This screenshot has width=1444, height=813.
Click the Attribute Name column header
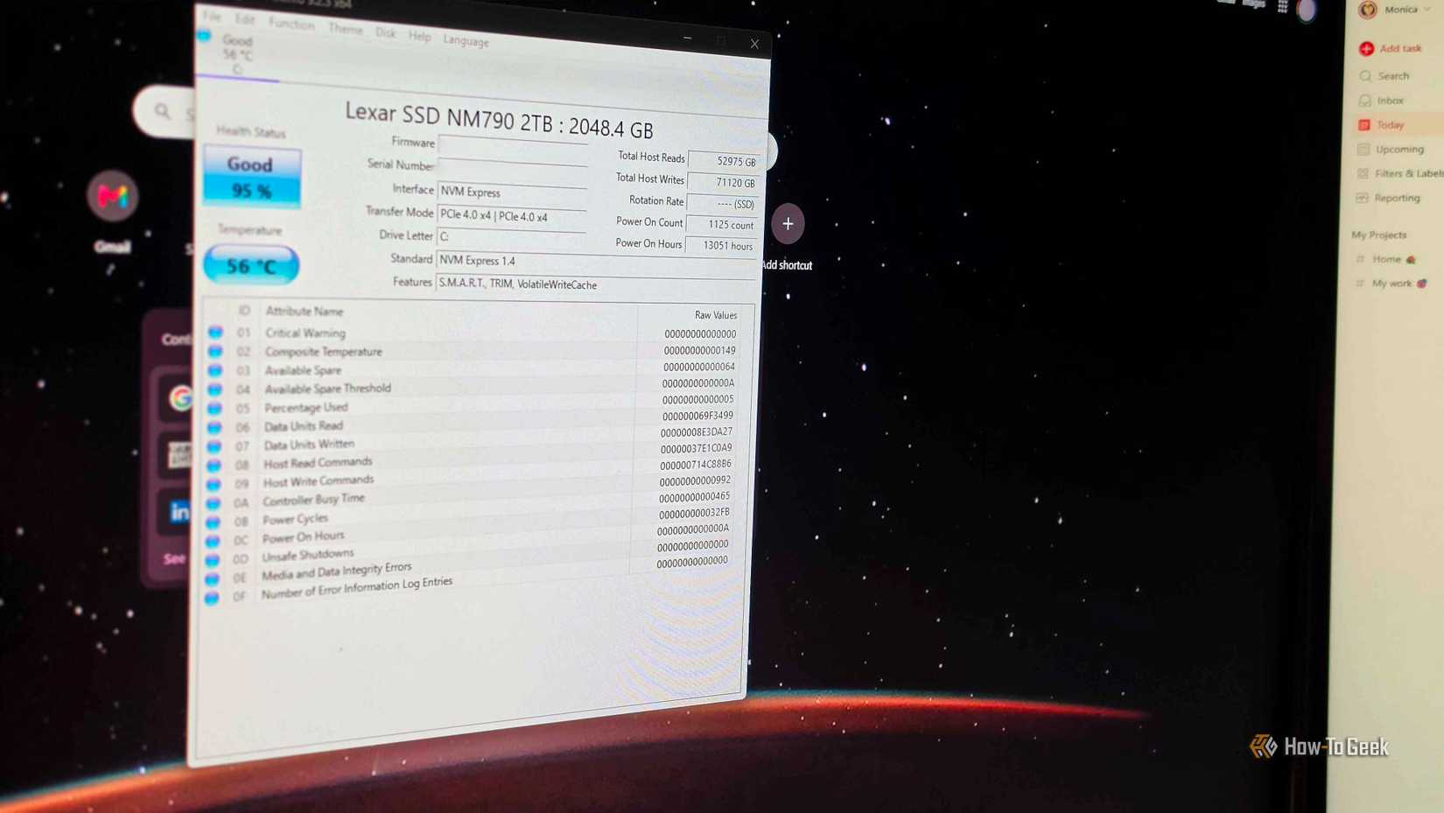304,312
